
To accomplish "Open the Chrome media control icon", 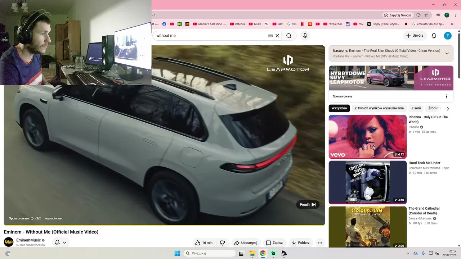I will click(x=438, y=15).
